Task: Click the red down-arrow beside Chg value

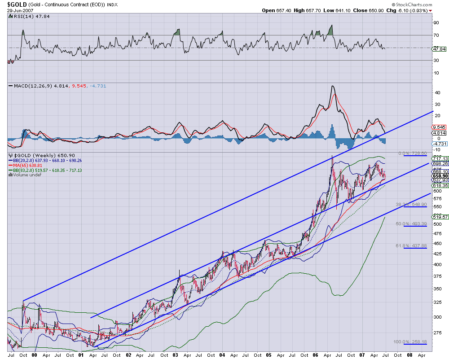Action: point(431,10)
